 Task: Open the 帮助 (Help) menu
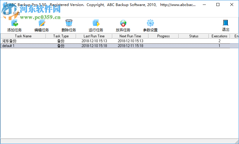click(x=16, y=13)
